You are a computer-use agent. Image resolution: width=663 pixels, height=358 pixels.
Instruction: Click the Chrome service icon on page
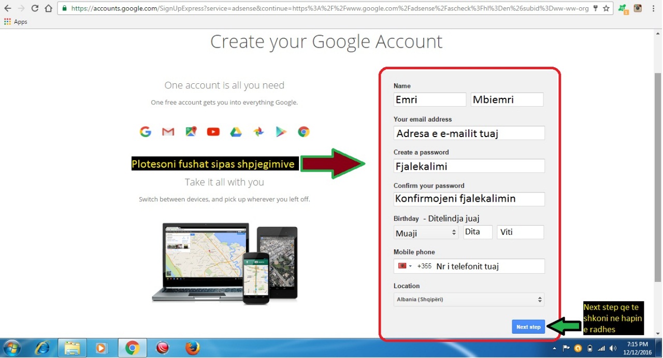coord(304,132)
